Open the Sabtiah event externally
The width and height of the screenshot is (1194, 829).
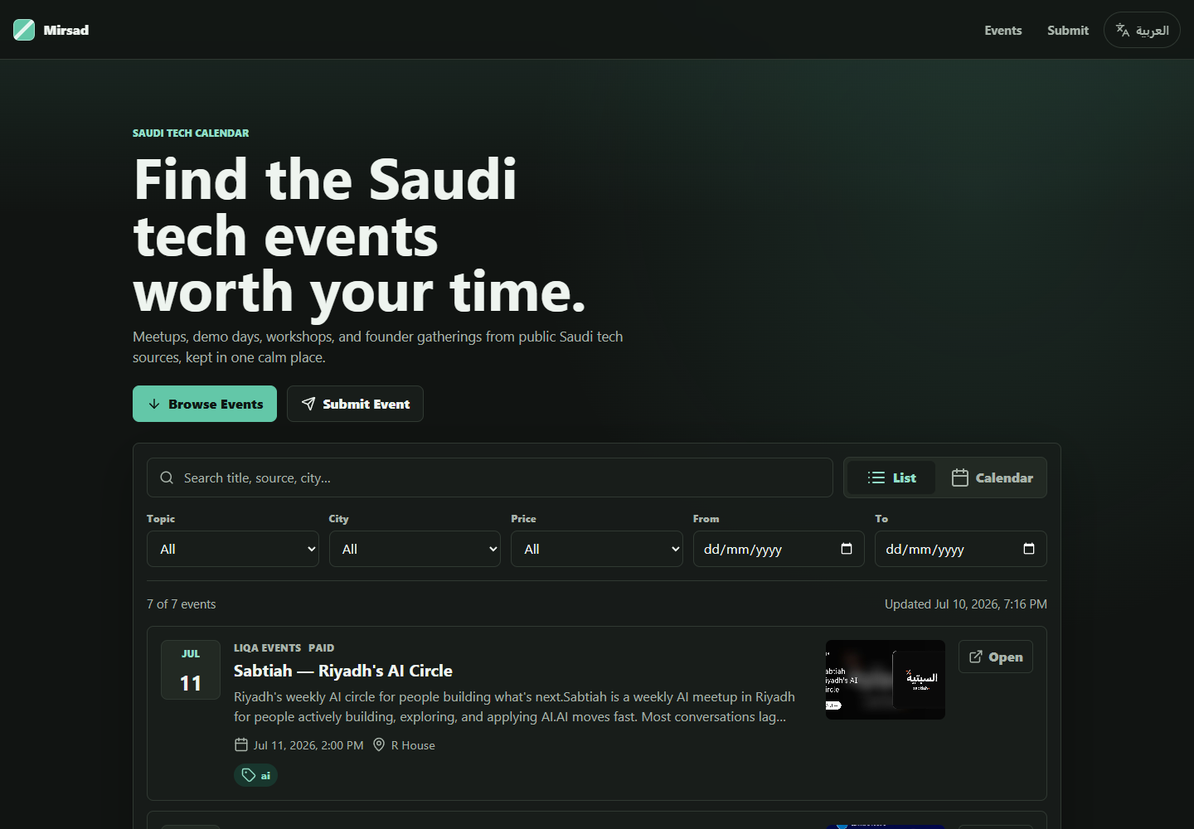pyautogui.click(x=996, y=657)
